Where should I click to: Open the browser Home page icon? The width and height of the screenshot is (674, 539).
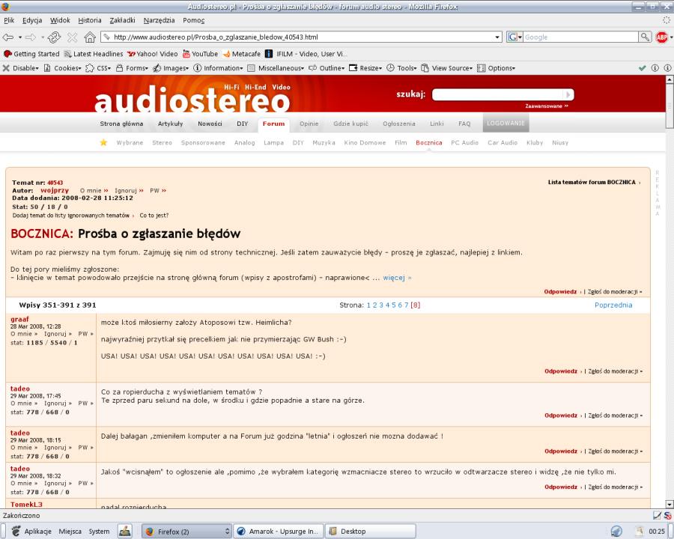89,37
